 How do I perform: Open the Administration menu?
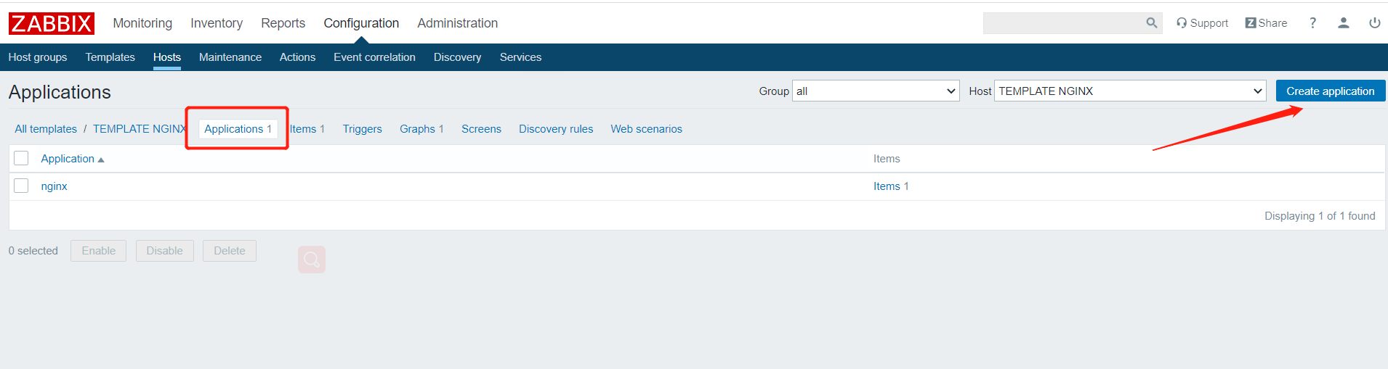[457, 23]
